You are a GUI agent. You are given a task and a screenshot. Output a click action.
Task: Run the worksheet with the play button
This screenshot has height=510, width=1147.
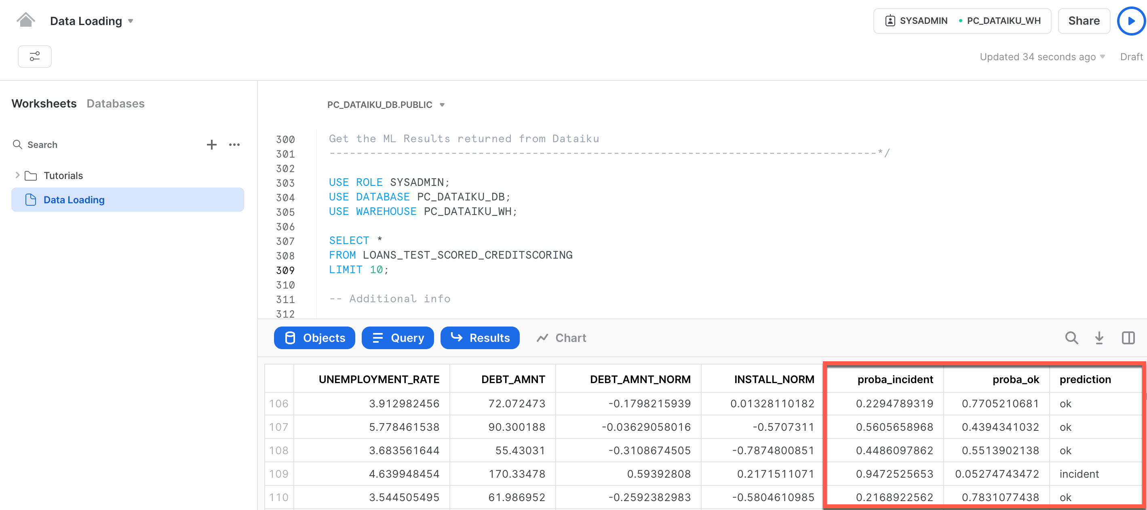pyautogui.click(x=1130, y=21)
